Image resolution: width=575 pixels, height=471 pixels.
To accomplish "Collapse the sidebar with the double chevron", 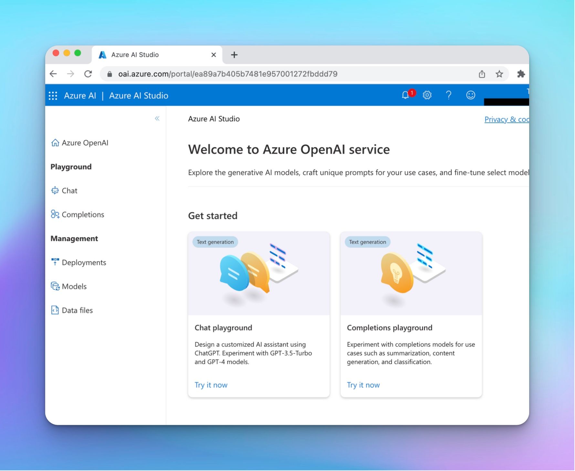I will pyautogui.click(x=157, y=119).
